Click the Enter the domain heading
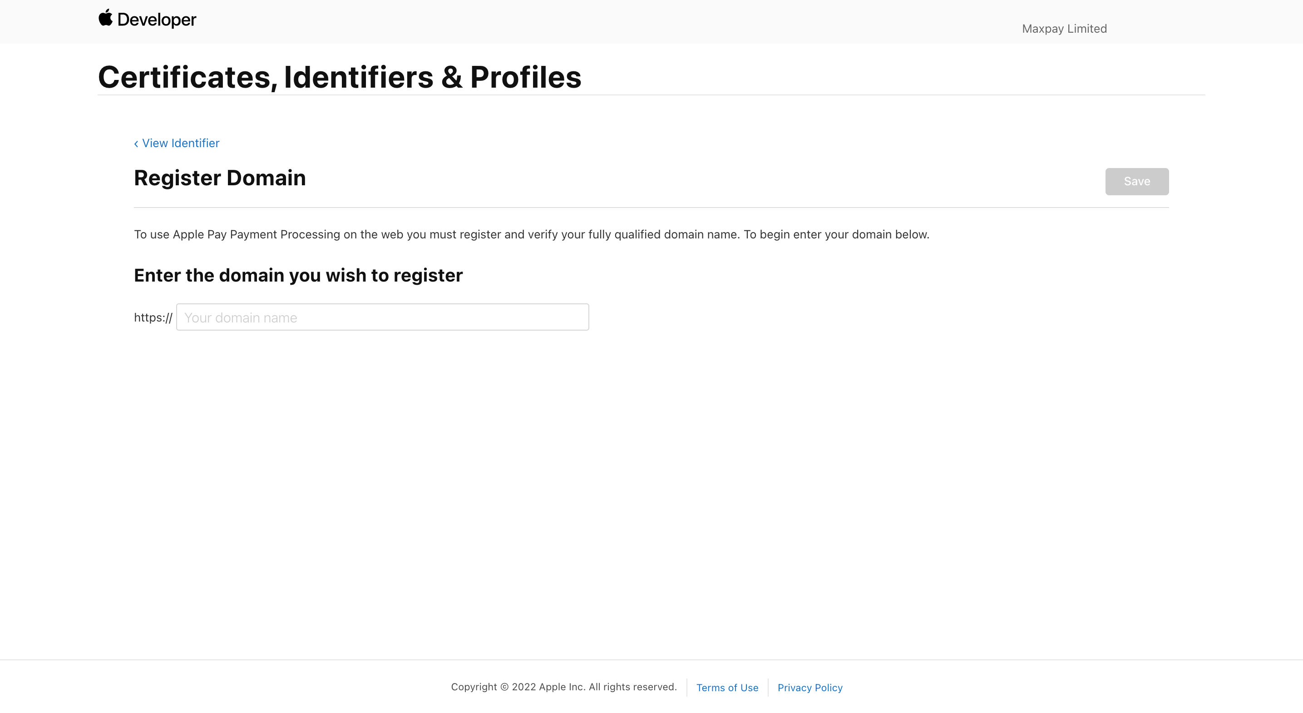This screenshot has width=1303, height=713. (298, 275)
